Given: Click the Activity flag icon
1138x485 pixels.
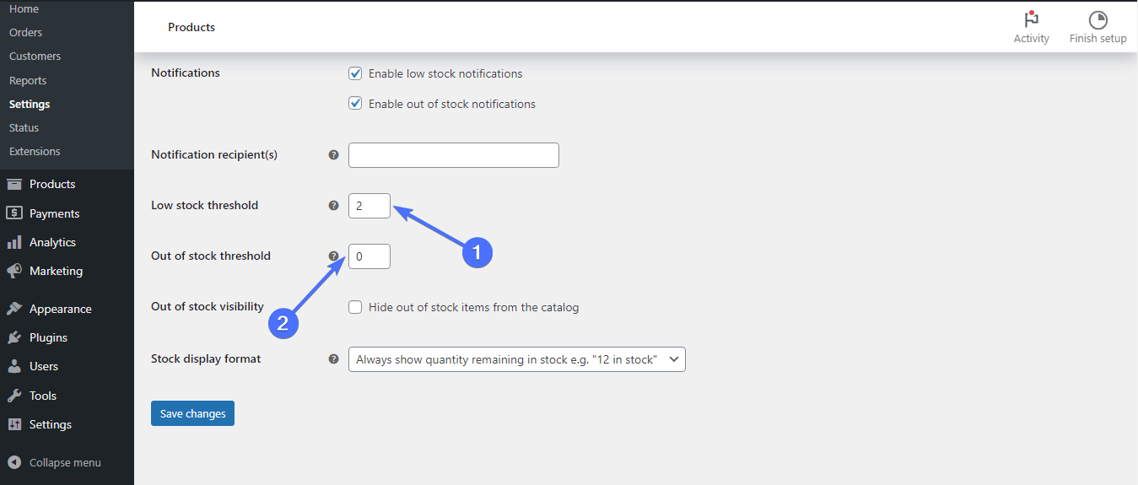Looking at the screenshot, I should pos(1031,19).
